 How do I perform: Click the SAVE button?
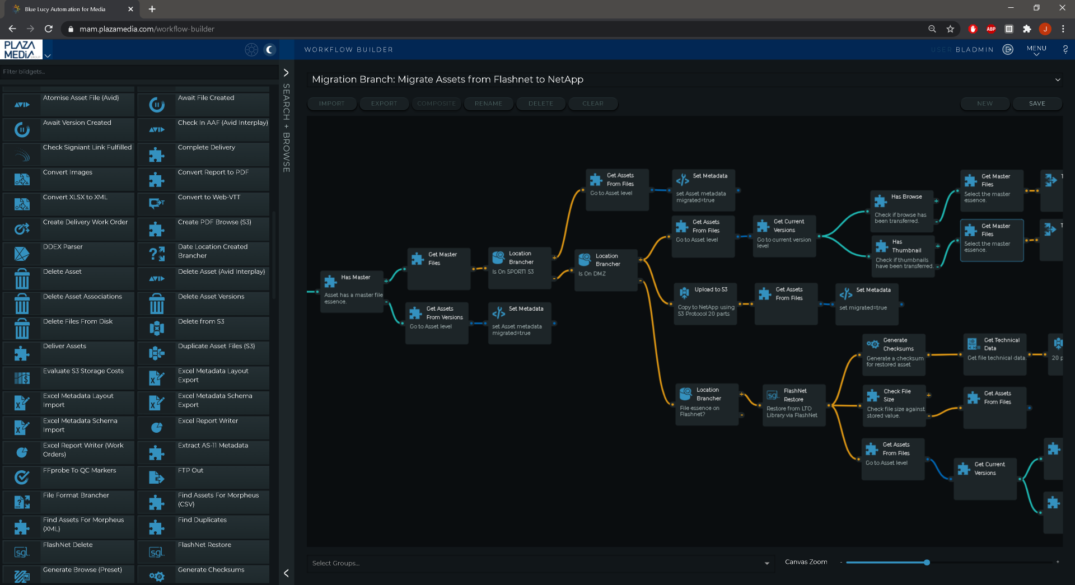pyautogui.click(x=1037, y=104)
